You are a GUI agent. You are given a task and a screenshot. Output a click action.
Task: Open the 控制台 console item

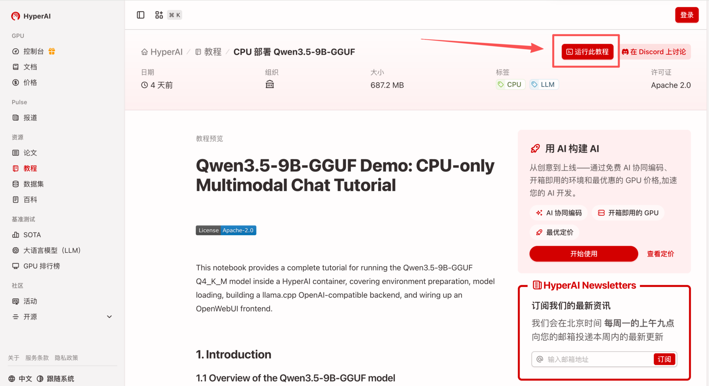point(33,52)
